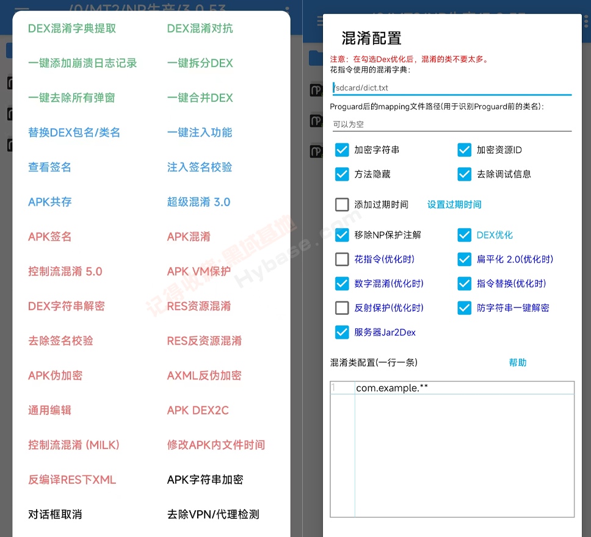Image resolution: width=591 pixels, height=537 pixels.
Task: Toggle 加密资源ID checkbox
Action: point(465,150)
